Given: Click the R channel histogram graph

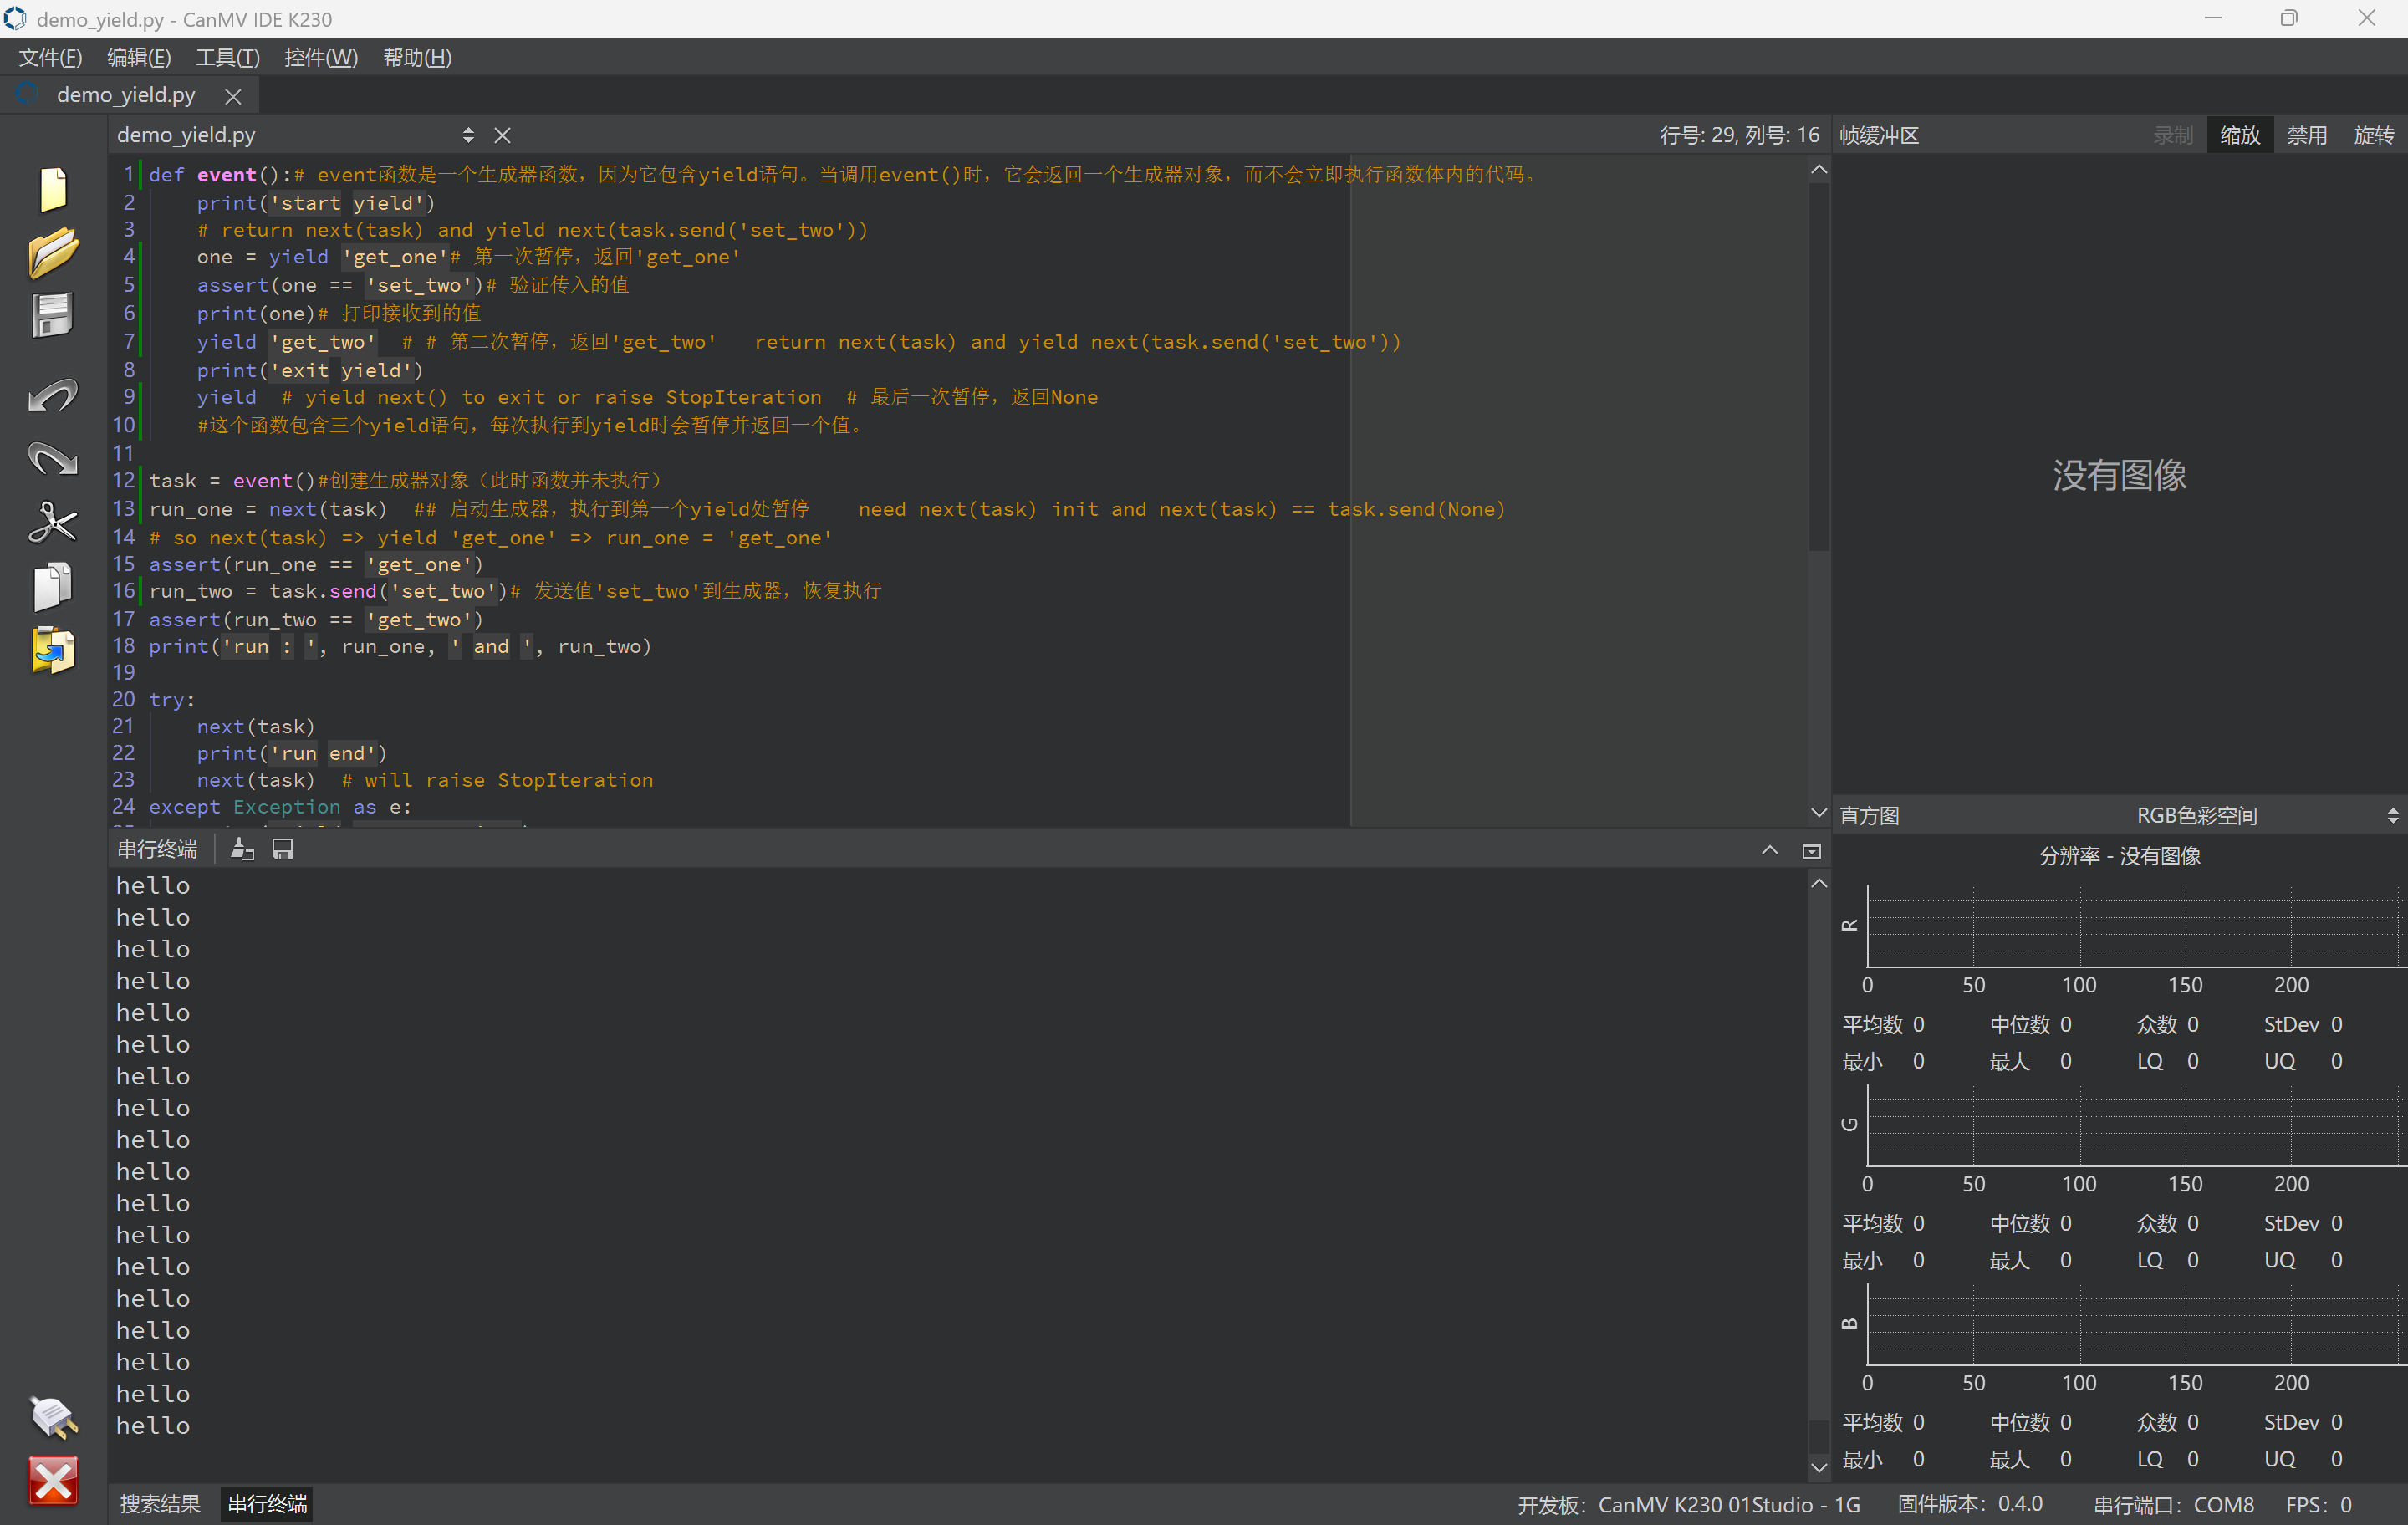Looking at the screenshot, I should 2136,926.
